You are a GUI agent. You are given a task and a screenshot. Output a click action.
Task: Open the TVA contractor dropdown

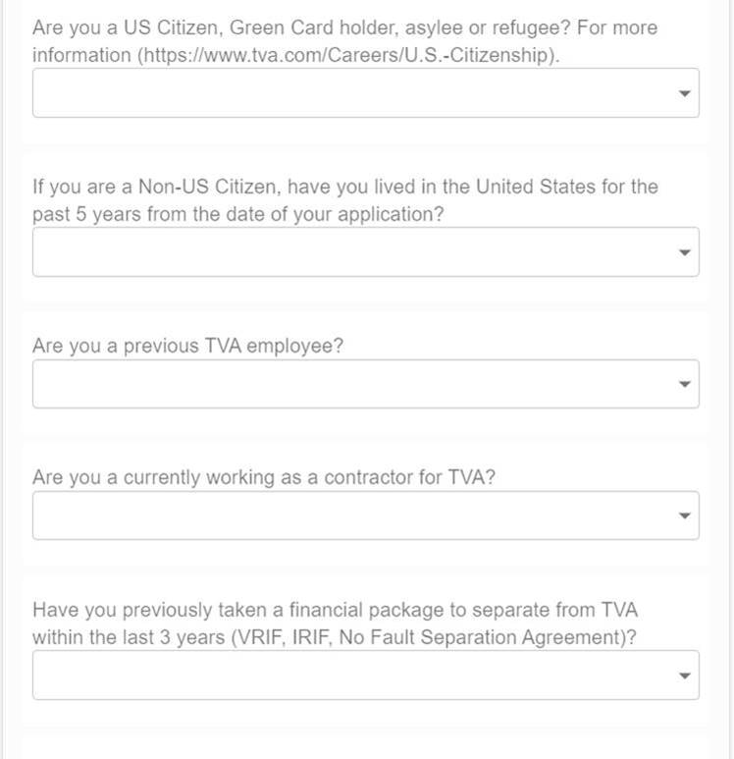[x=353, y=515]
